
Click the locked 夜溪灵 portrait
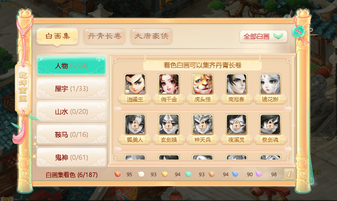(236, 124)
